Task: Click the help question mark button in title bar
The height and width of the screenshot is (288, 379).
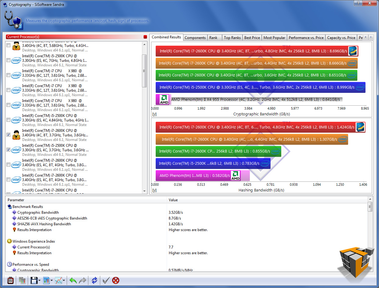Action: (x=358, y=3)
